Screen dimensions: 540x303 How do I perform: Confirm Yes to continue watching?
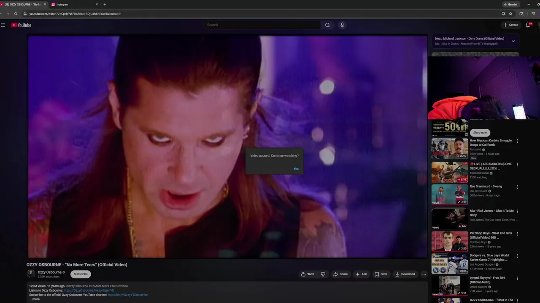click(296, 169)
